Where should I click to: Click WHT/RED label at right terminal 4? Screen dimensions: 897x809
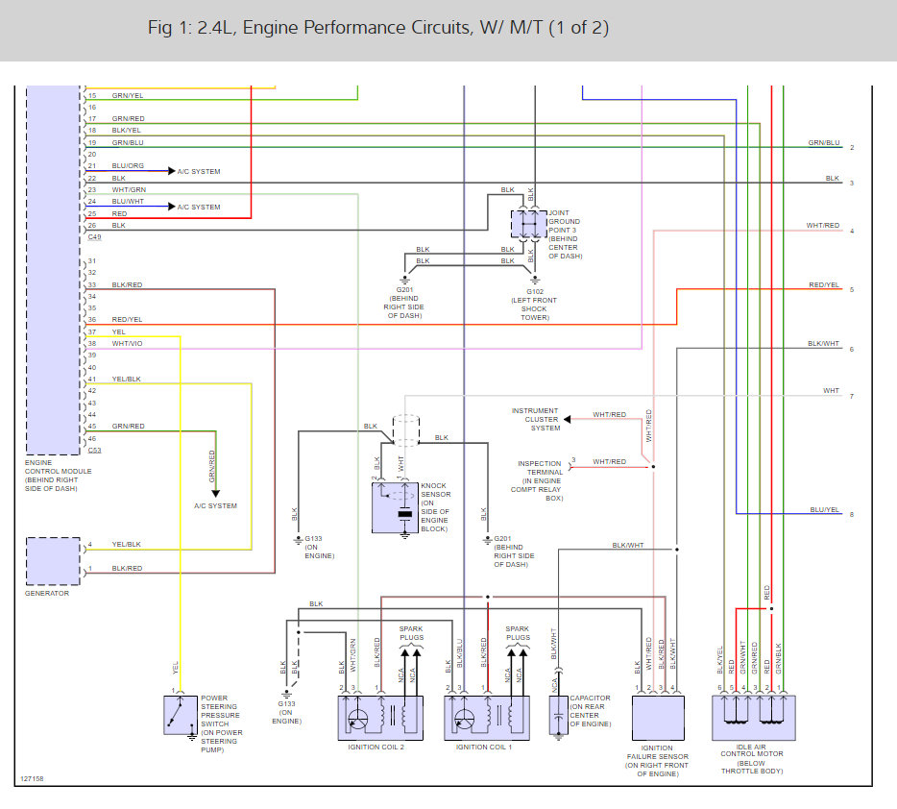(823, 226)
